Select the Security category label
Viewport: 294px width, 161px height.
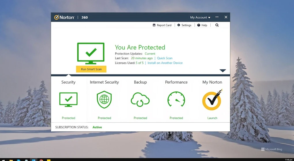(68, 82)
